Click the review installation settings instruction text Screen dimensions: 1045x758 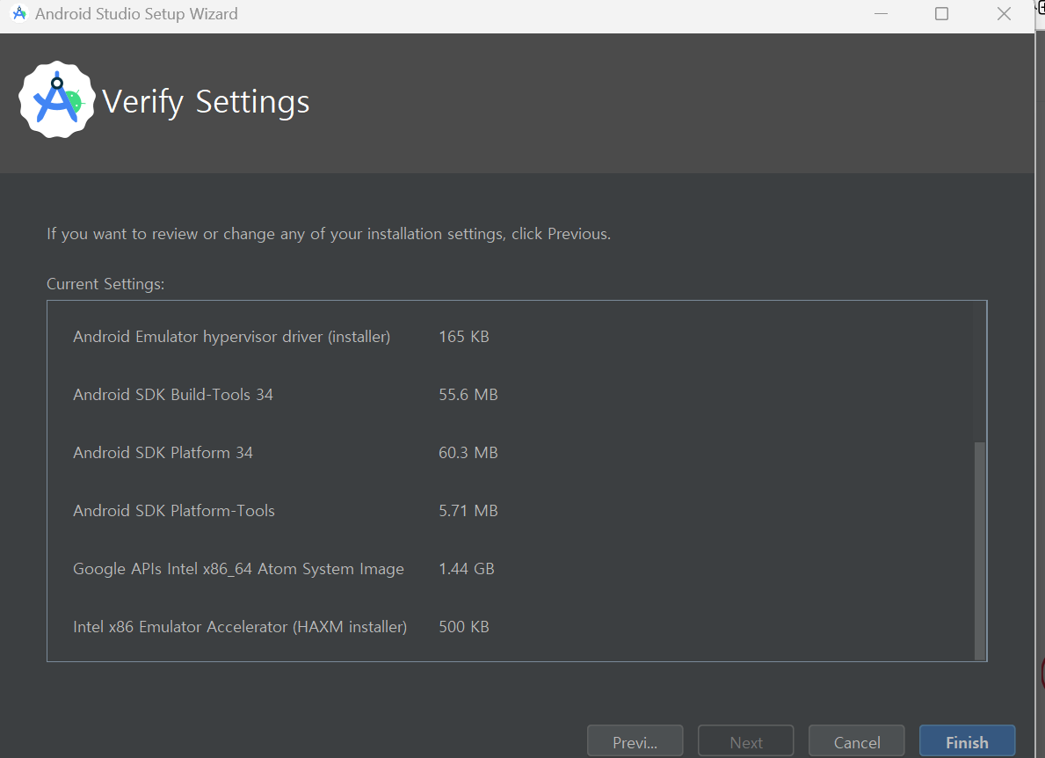(329, 234)
